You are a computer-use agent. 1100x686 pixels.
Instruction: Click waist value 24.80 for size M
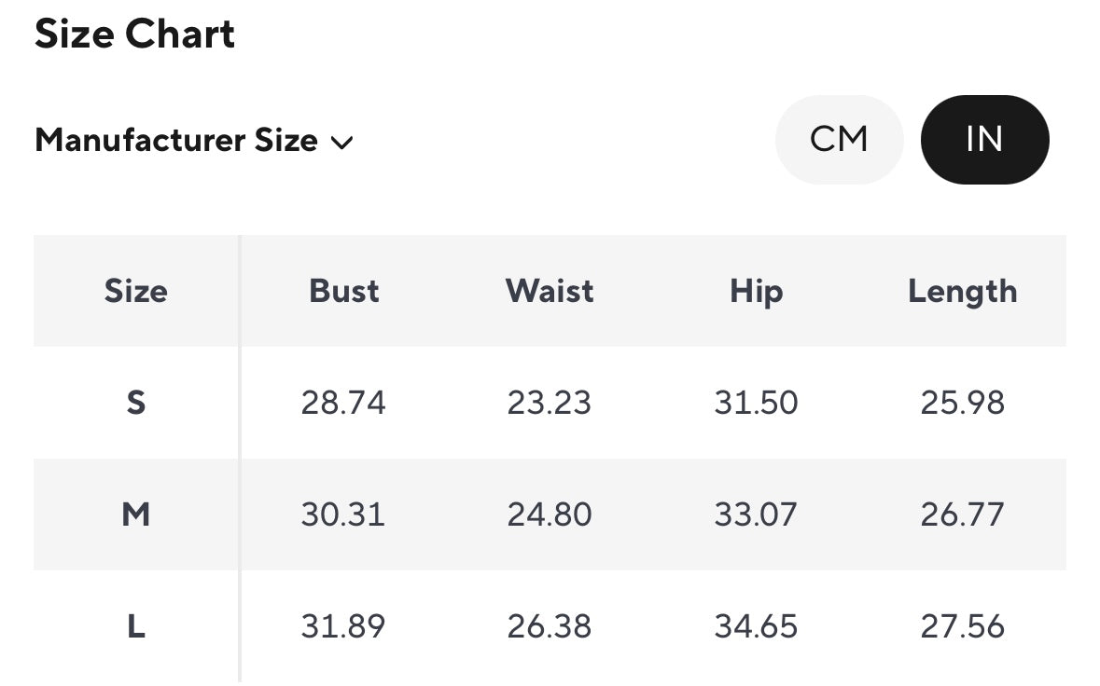(550, 514)
